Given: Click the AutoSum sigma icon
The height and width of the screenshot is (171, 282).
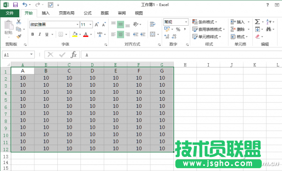Looking at the screenshot, I should pyautogui.click(x=258, y=22).
